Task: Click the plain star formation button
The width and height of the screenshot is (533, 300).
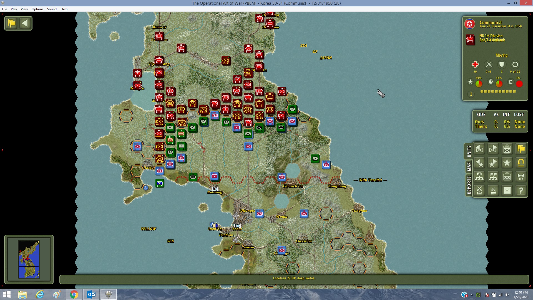Action: (x=507, y=163)
